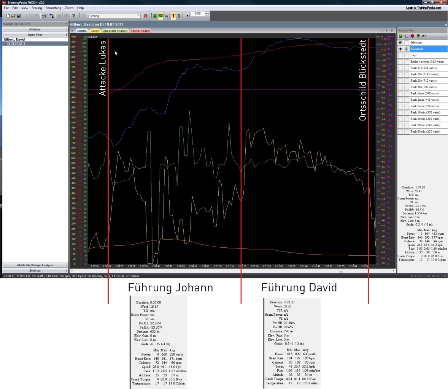The height and width of the screenshot is (389, 448).
Task: Select the Peak 60min (210 watts) range
Action: [x=425, y=131]
